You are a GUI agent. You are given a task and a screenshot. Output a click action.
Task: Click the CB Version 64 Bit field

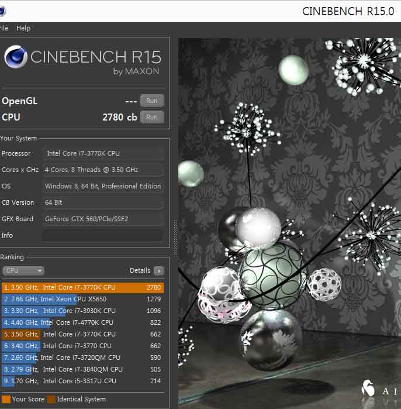(x=103, y=202)
